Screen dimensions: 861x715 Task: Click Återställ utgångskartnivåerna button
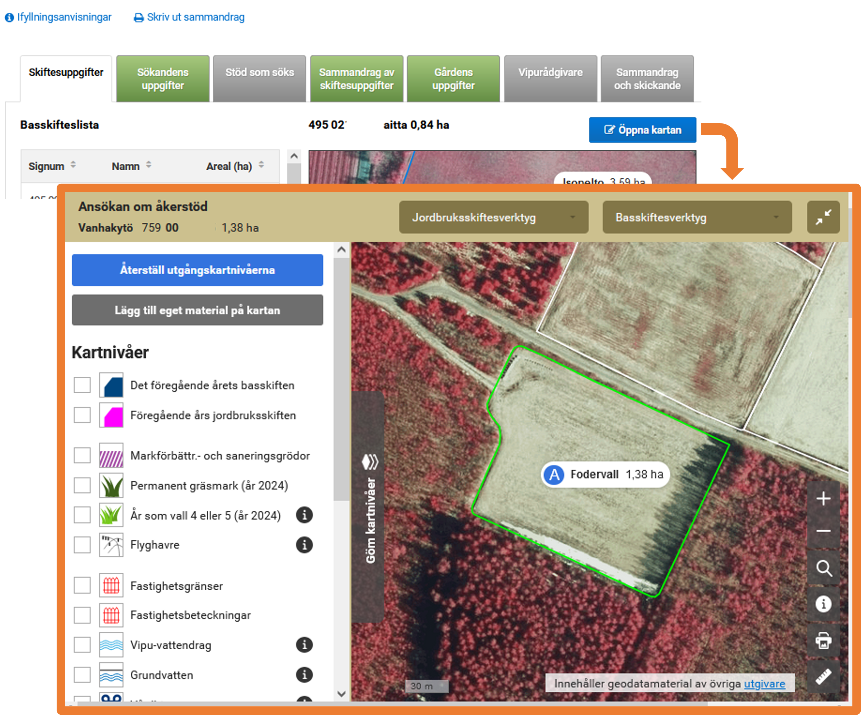[197, 270]
